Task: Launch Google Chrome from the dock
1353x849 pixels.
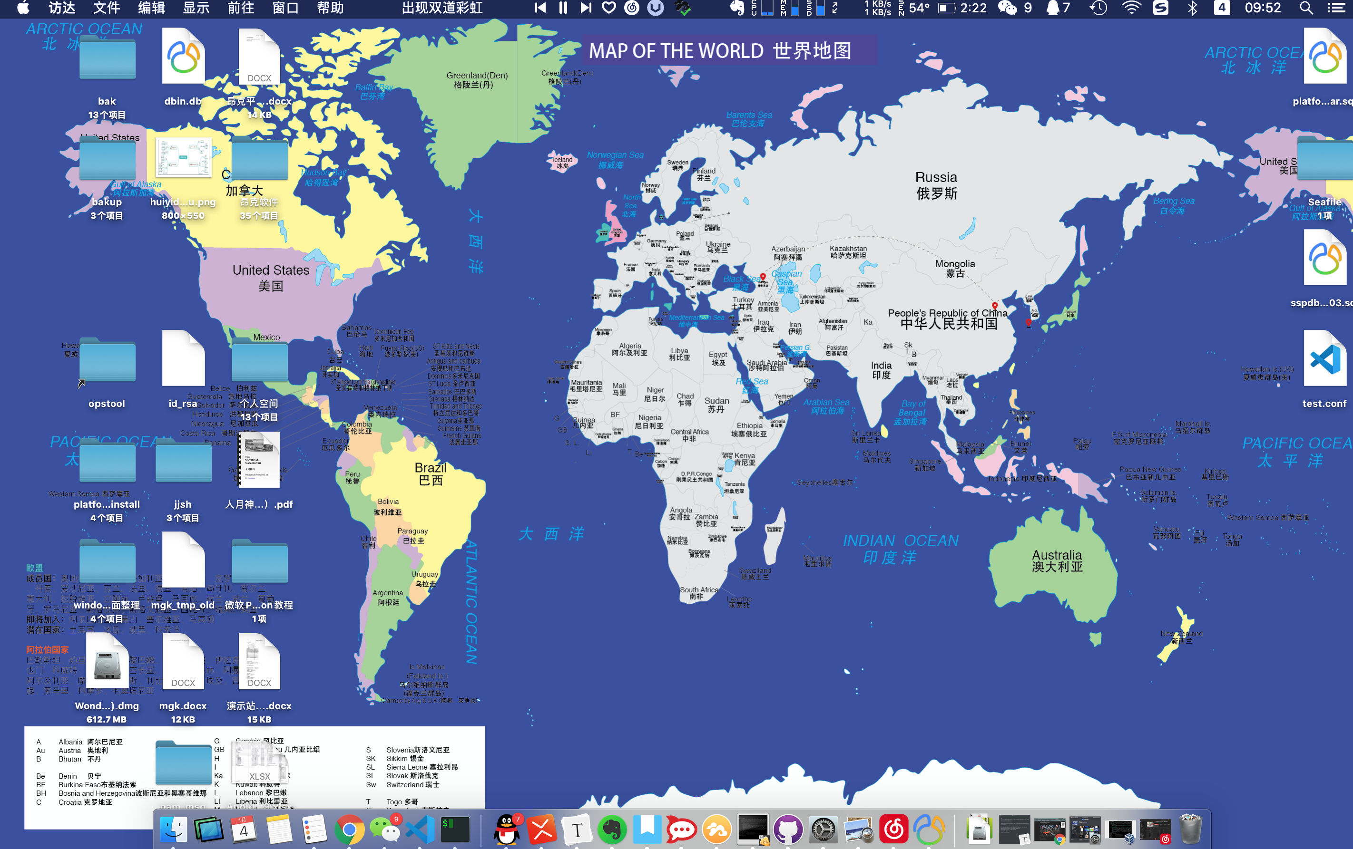Action: pos(350,830)
